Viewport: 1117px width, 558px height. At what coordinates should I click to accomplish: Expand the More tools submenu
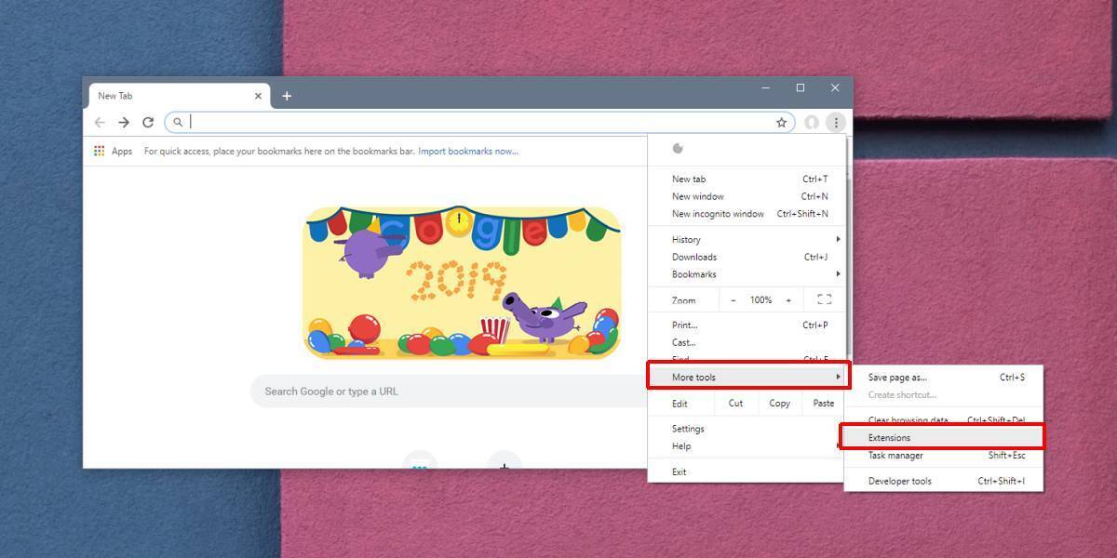[747, 377]
